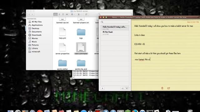
Task: Go back in the Finder window
Action: (29, 15)
